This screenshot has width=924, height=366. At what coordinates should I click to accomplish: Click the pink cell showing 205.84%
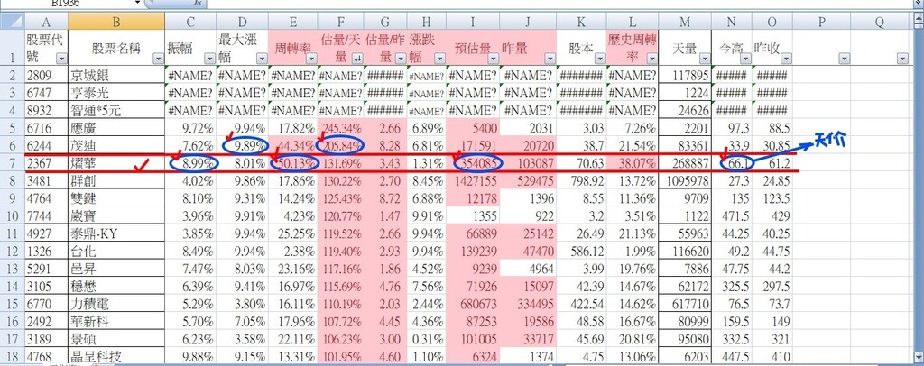pos(341,145)
